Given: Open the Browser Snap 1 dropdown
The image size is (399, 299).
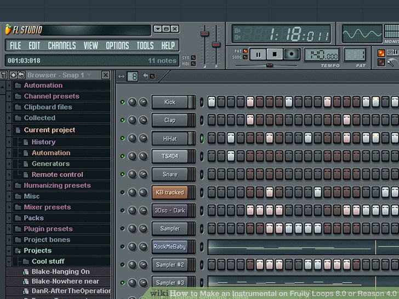Looking at the screenshot, I should point(89,75).
